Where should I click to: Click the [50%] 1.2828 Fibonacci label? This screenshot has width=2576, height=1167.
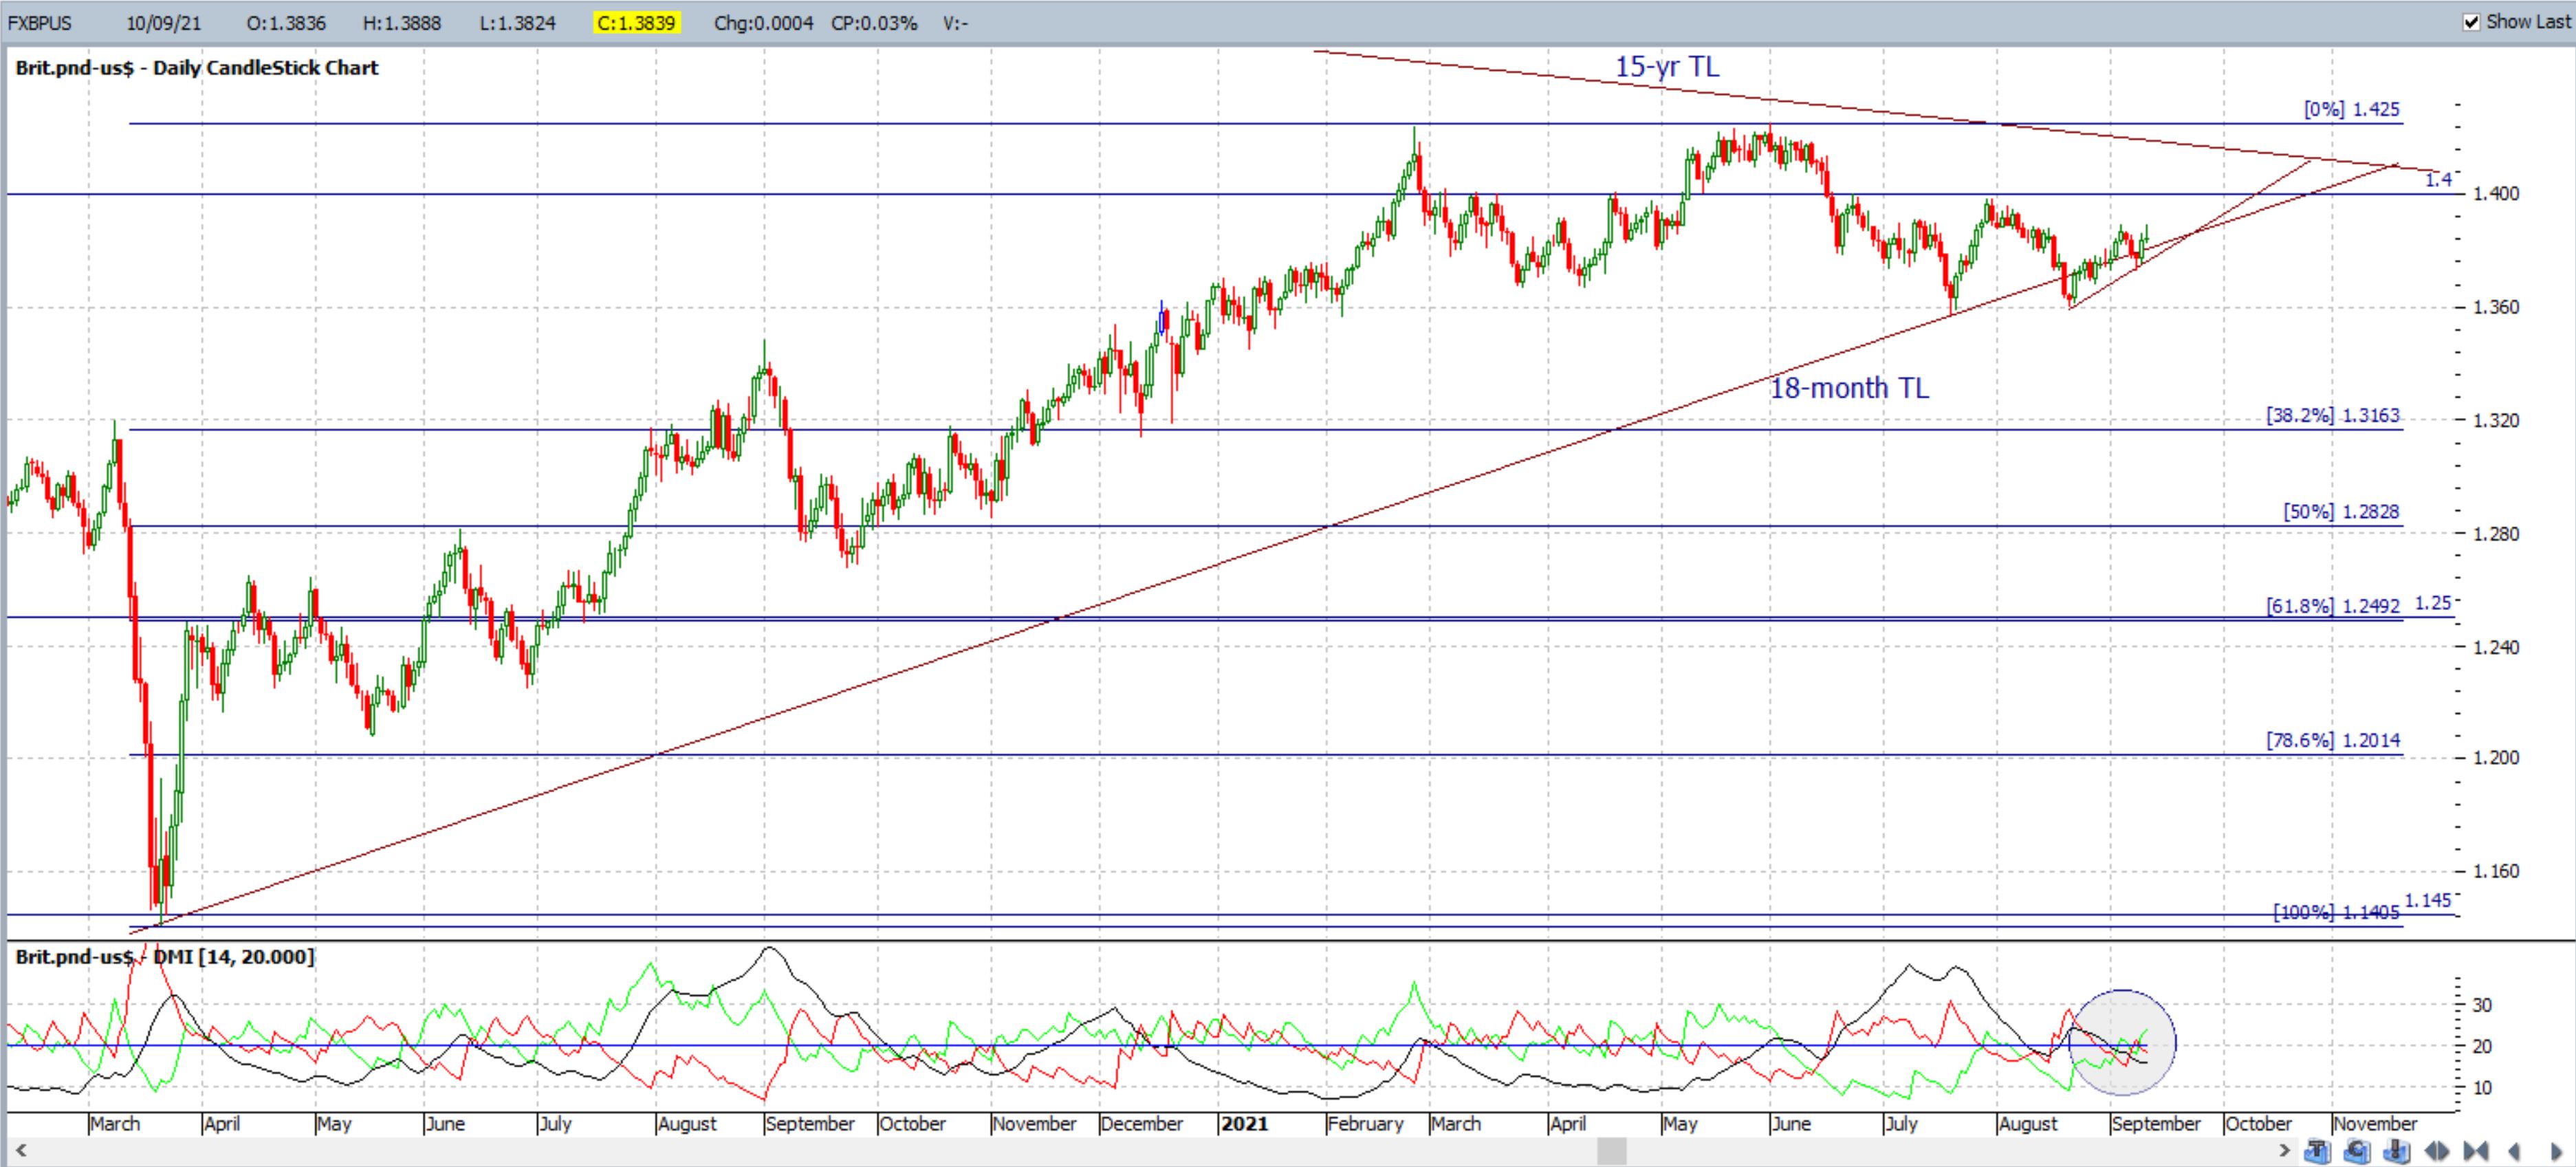pos(2342,511)
